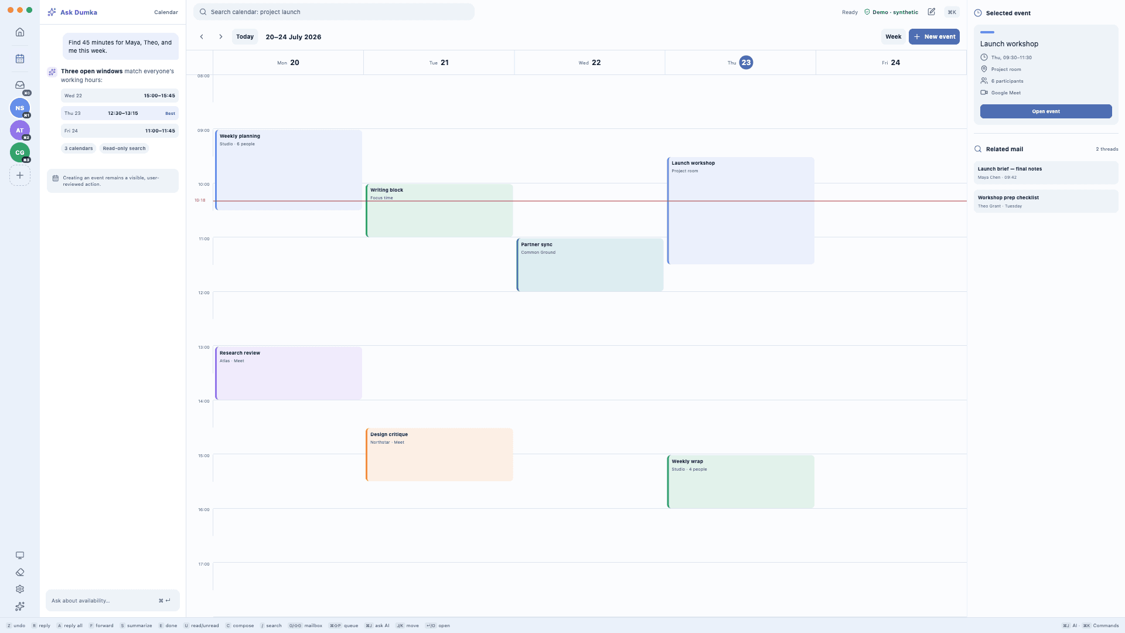Focus the Ask about availability input
Image resolution: width=1125 pixels, height=633 pixels.
(x=112, y=601)
